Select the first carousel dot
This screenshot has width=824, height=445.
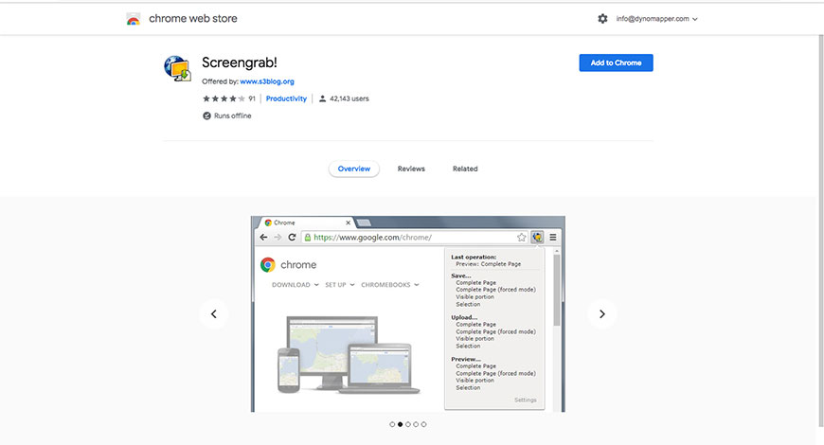point(392,424)
